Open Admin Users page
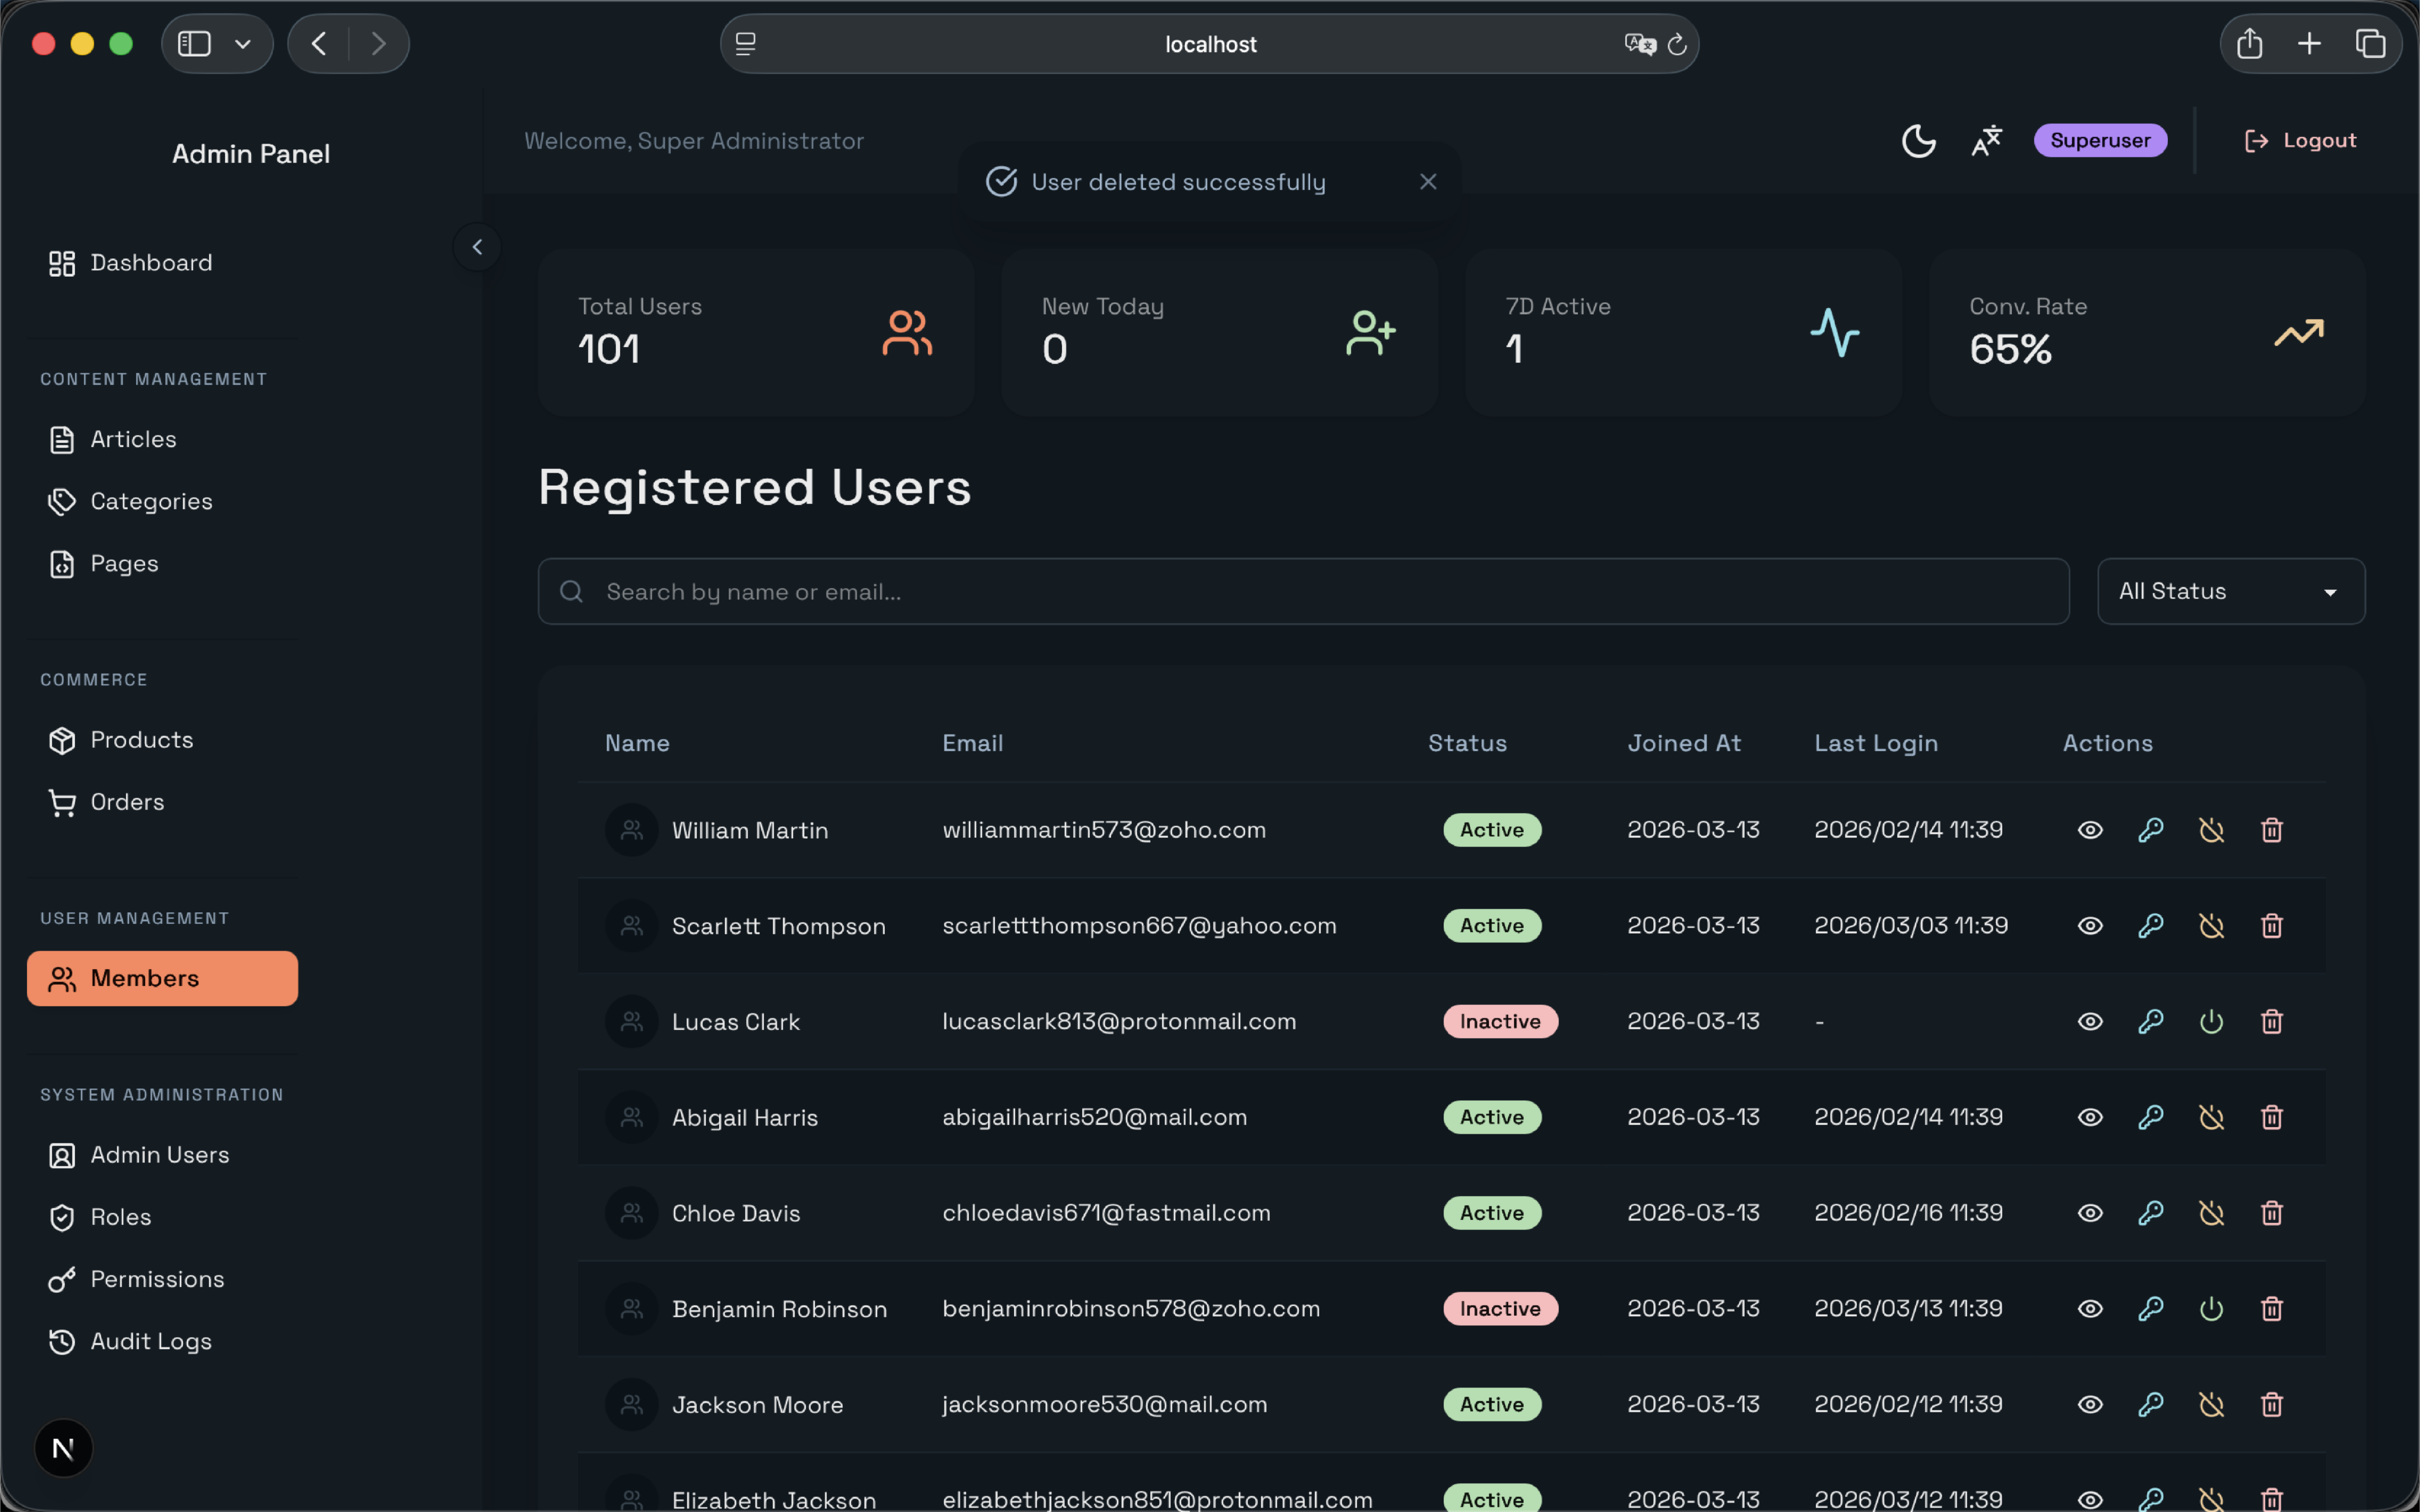Screen dimensions: 2420x1512 [x=162, y=1155]
